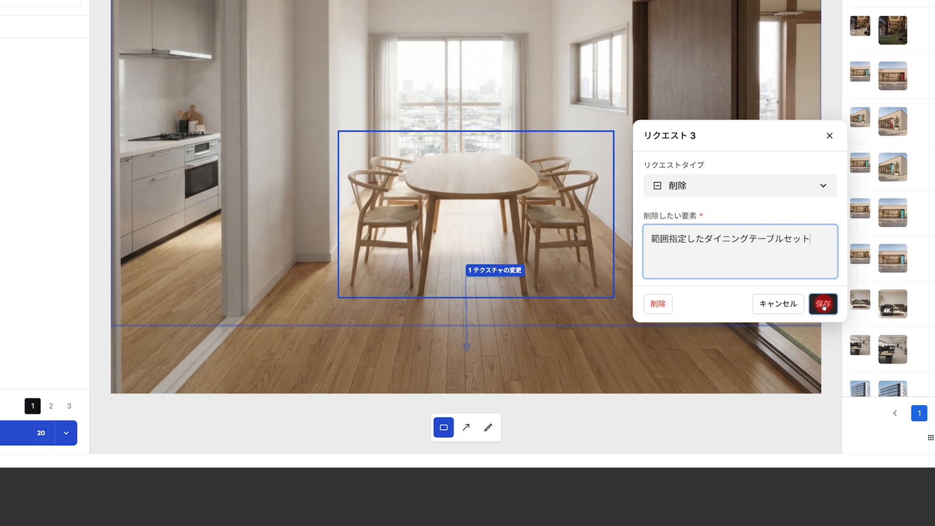Focus the 削除したい要素 text field

(740, 251)
